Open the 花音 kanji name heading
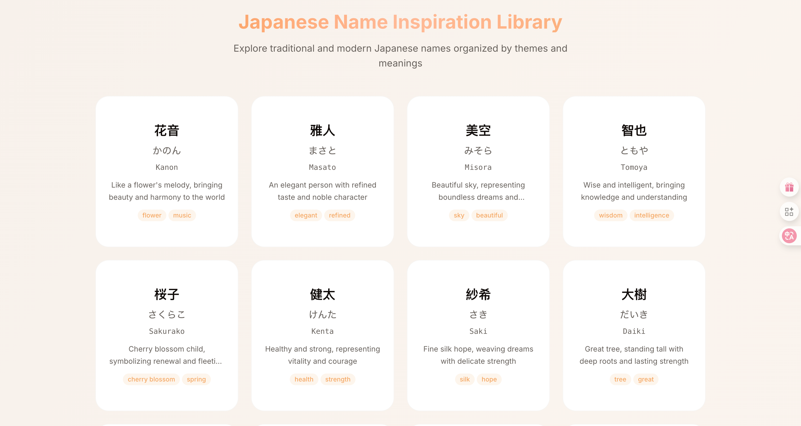The image size is (801, 426). (167, 130)
